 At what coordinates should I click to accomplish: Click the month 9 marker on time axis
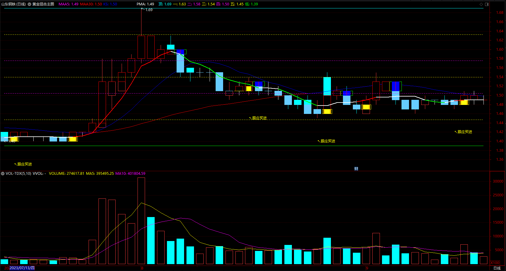[x=367, y=268]
